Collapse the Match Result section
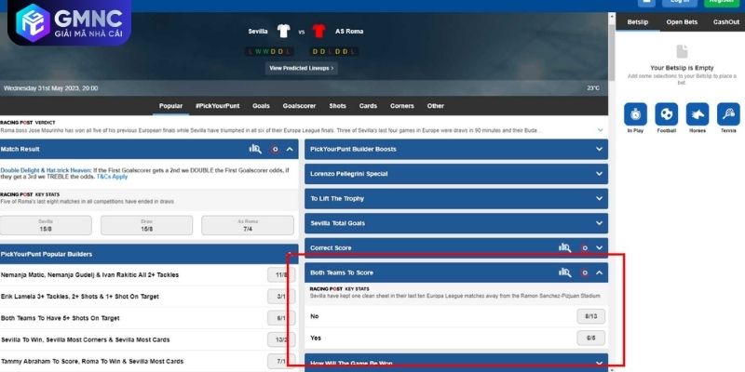 click(290, 149)
